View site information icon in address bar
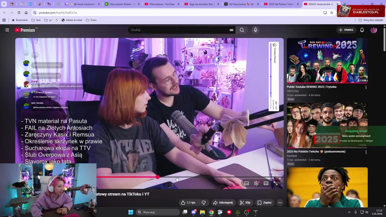386x217 pixels. click(x=35, y=13)
